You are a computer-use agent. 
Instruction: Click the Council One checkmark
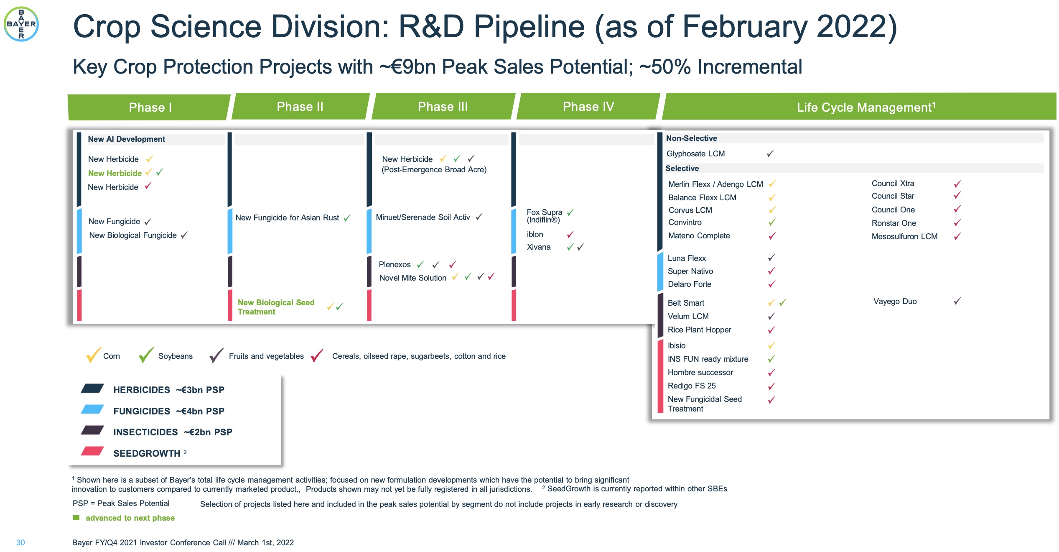pos(957,209)
